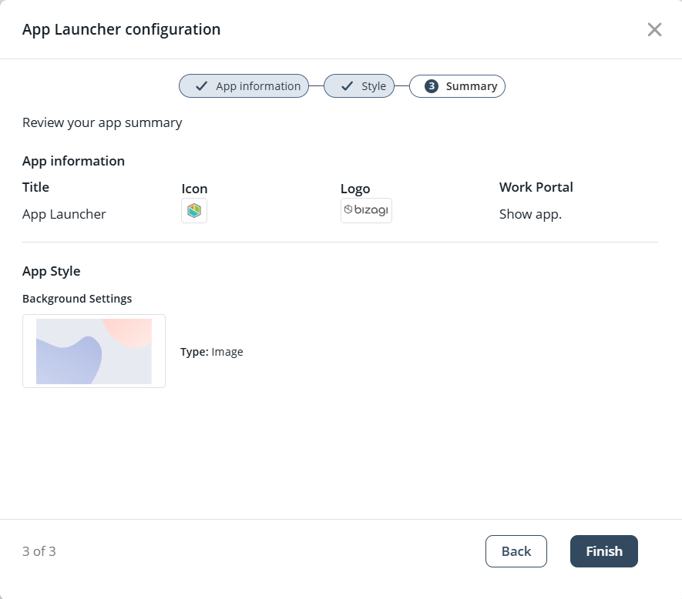Click the checkmark in the Style step
This screenshot has height=599, width=682.
(347, 86)
